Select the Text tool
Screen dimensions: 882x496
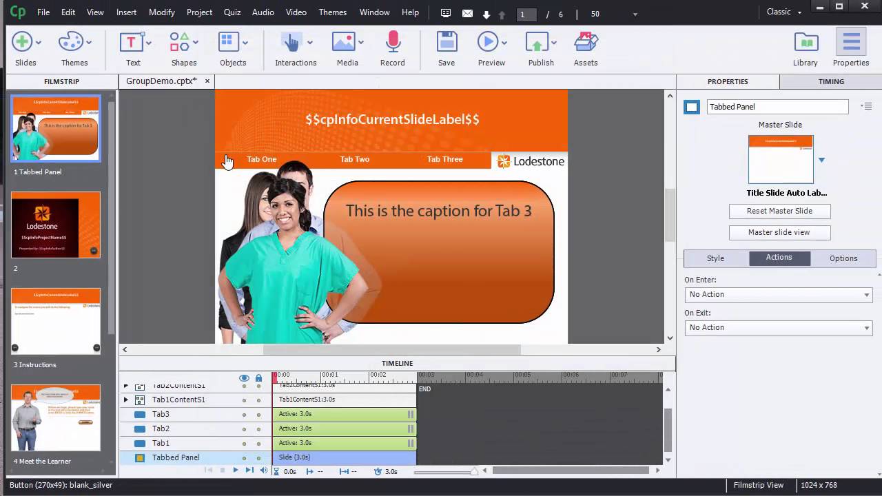131,42
